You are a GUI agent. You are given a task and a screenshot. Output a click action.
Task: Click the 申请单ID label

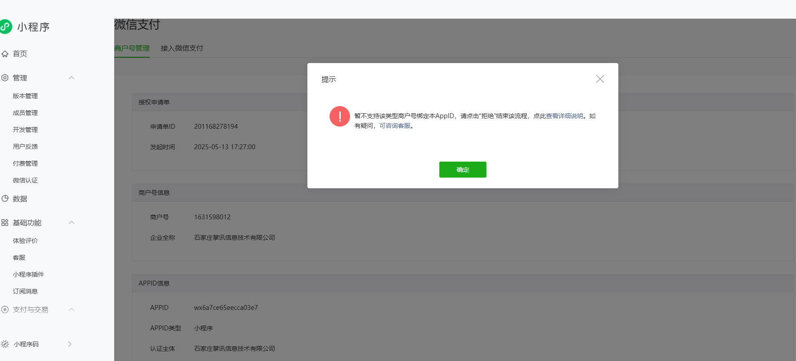(x=163, y=127)
